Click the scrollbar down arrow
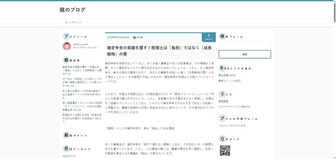336x159 pixels. (x=334, y=157)
